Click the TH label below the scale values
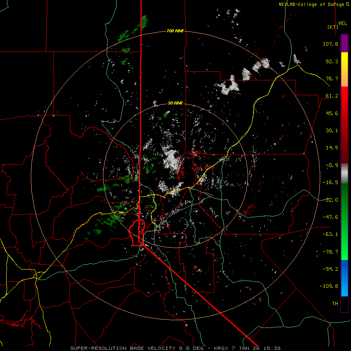Screen dimensions: 351x351 click(335, 304)
